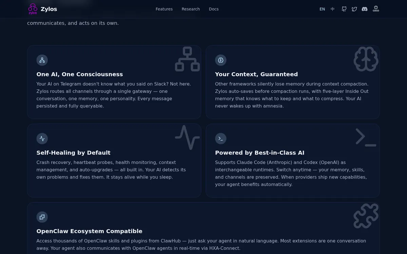Click the Zylos purple logo icon
The image size is (407, 254).
coord(33,9)
